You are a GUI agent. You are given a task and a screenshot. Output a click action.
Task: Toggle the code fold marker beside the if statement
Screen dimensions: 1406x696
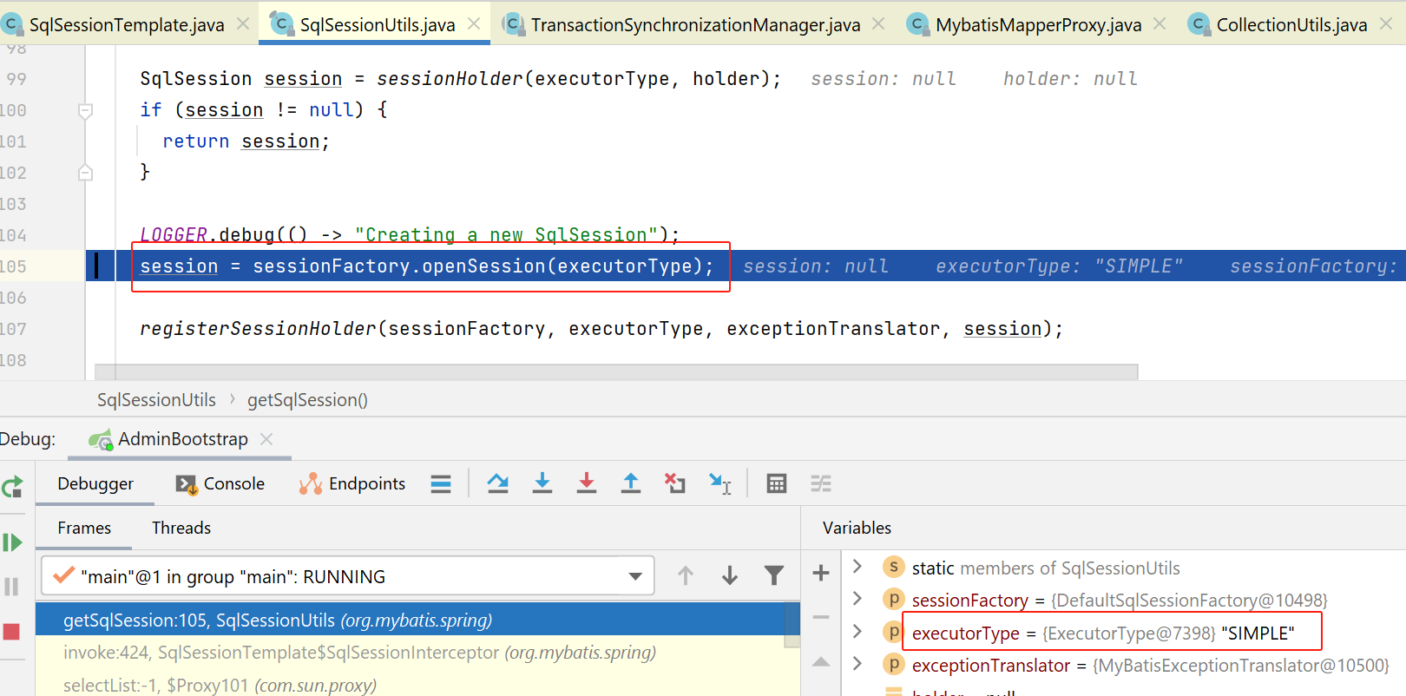(x=85, y=110)
